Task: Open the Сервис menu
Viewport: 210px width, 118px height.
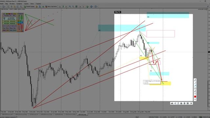Action: tap(26, 4)
